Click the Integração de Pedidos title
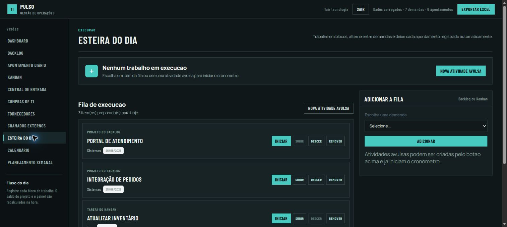The image size is (507, 227). tap(114, 180)
